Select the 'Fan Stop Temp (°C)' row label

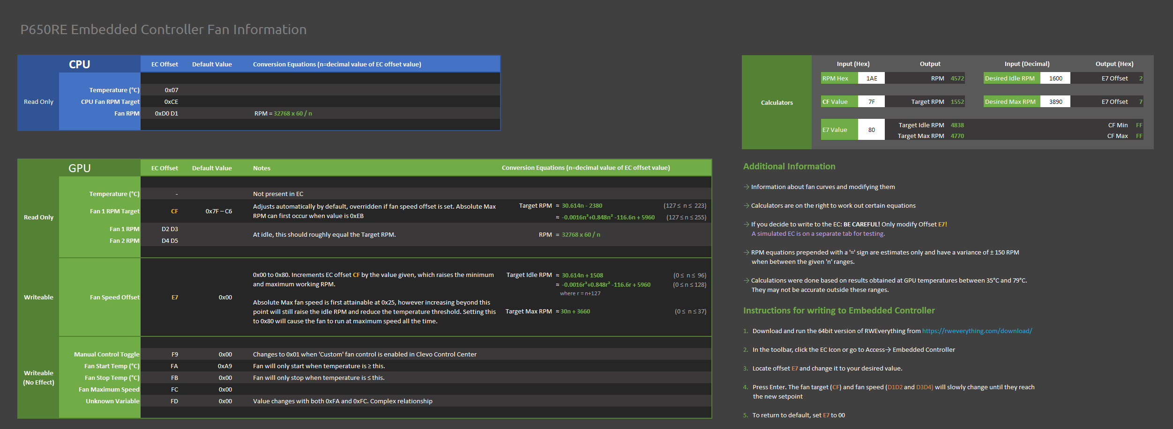click(112, 378)
